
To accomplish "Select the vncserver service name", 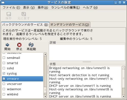I will pos(14,84).
